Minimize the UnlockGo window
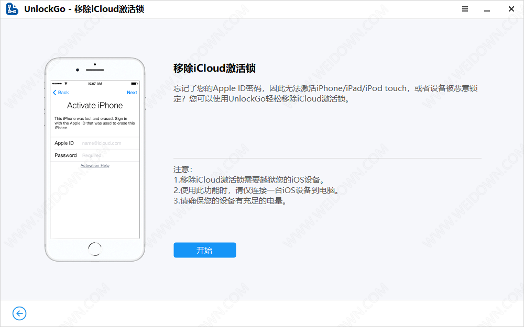Image resolution: width=524 pixels, height=327 pixels. coord(487,11)
